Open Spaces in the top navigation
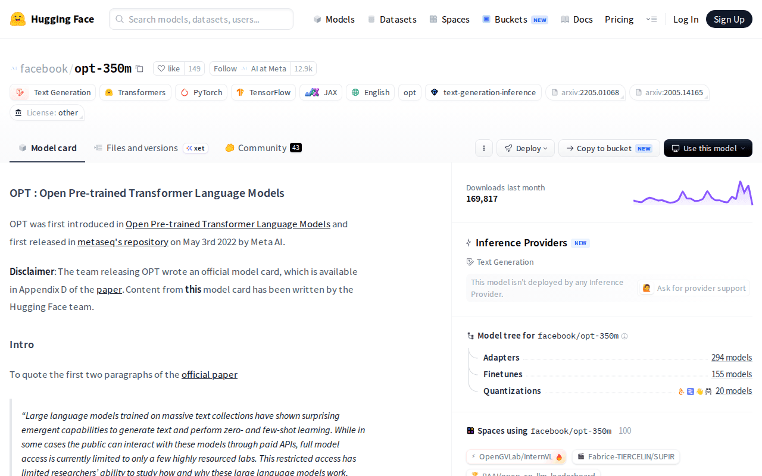762x476 pixels. point(449,19)
